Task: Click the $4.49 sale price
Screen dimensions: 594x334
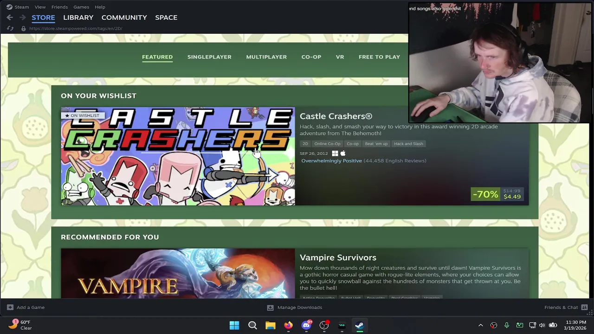Action: [x=512, y=197]
